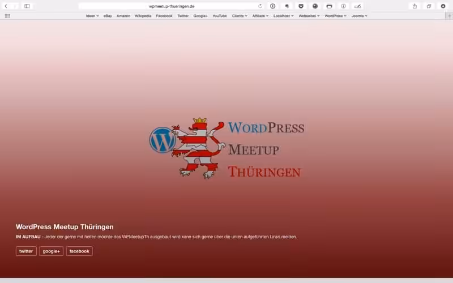The height and width of the screenshot is (283, 453).
Task: Open the Top Sites grid icon
Action: pyautogui.click(x=7, y=16)
